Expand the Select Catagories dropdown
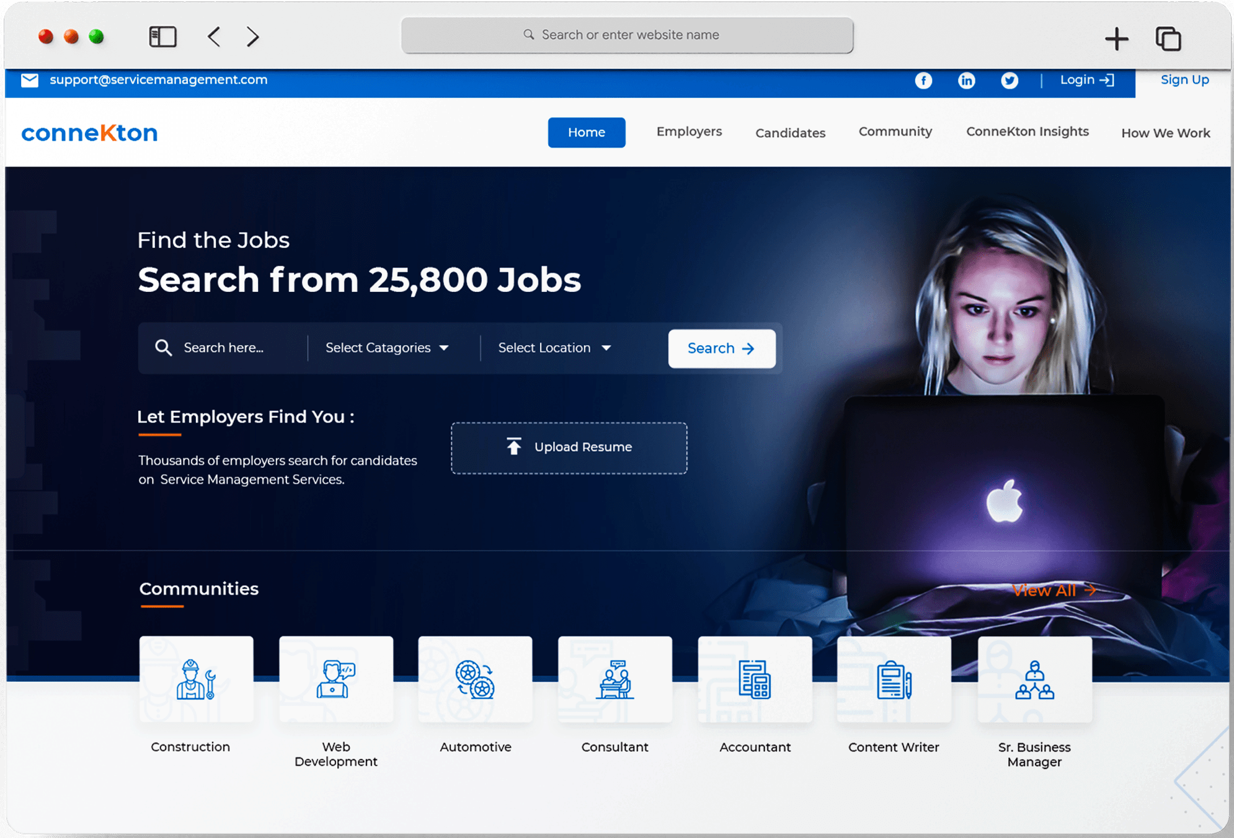This screenshot has width=1234, height=838. point(387,348)
